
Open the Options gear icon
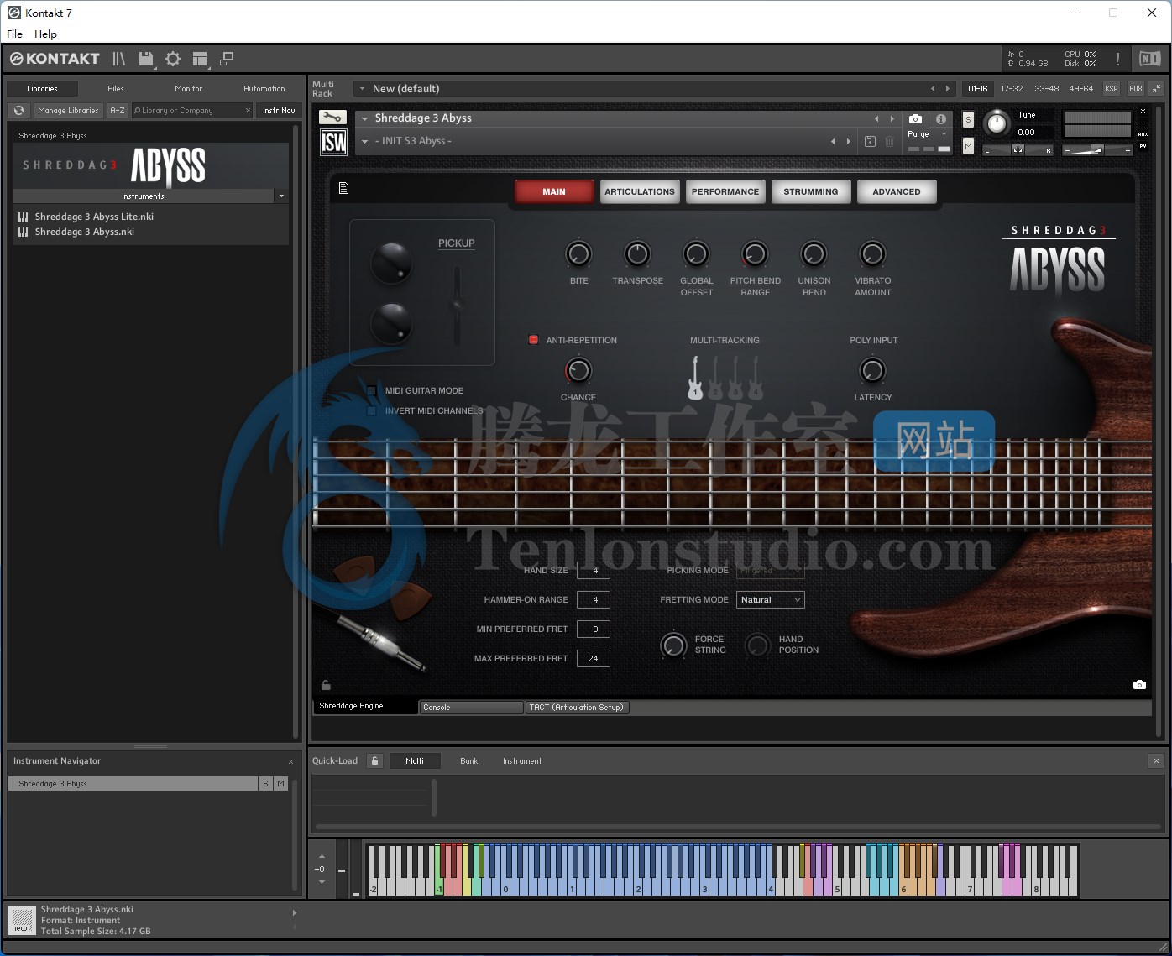[173, 59]
